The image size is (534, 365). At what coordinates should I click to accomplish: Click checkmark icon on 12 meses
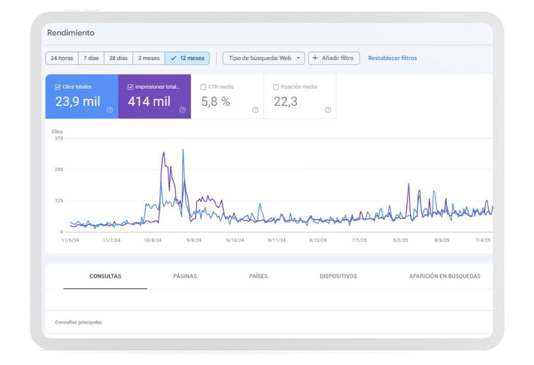tap(173, 58)
